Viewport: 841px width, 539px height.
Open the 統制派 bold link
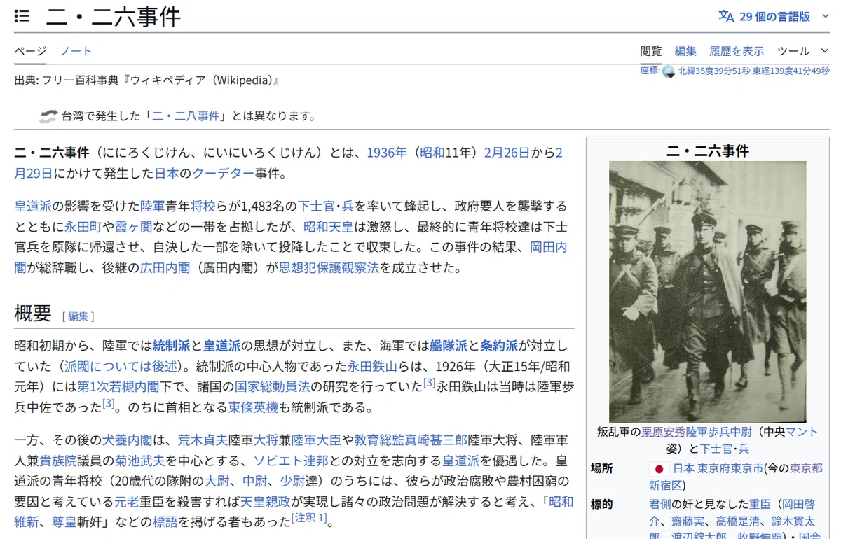(172, 346)
